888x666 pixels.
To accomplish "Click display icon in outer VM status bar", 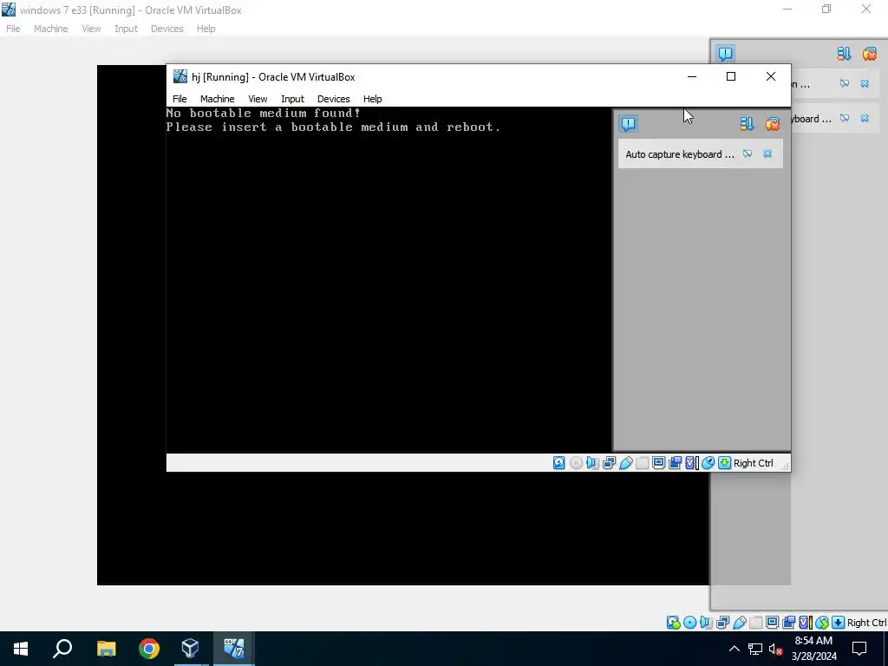I will 773,623.
